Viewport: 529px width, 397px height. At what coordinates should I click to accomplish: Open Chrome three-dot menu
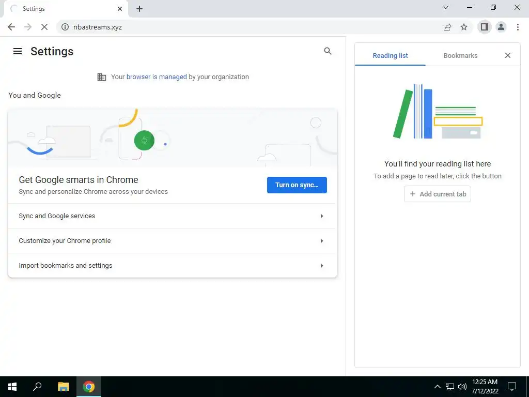click(x=518, y=27)
